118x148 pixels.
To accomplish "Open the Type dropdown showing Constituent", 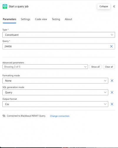I will click(x=59, y=35).
